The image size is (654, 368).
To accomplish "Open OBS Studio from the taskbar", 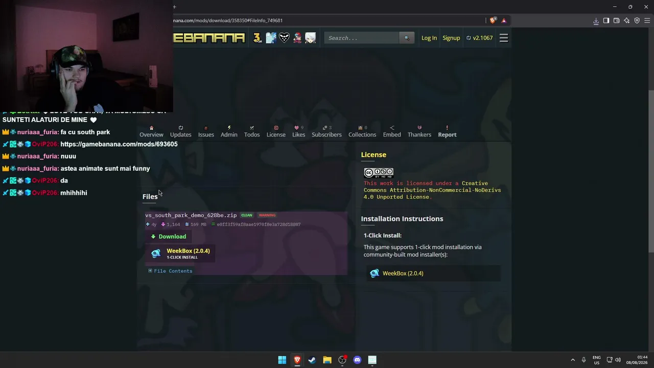I will 342,360.
